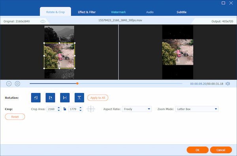Open the Audio tab
The width and height of the screenshot is (237, 156).
tap(150, 12)
